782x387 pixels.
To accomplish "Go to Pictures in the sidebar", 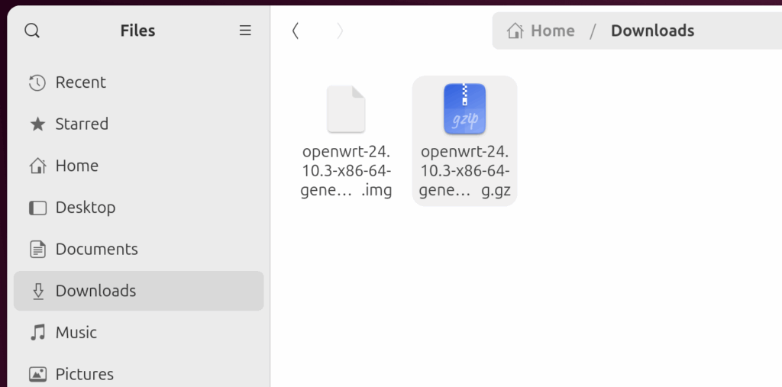I will coord(84,374).
